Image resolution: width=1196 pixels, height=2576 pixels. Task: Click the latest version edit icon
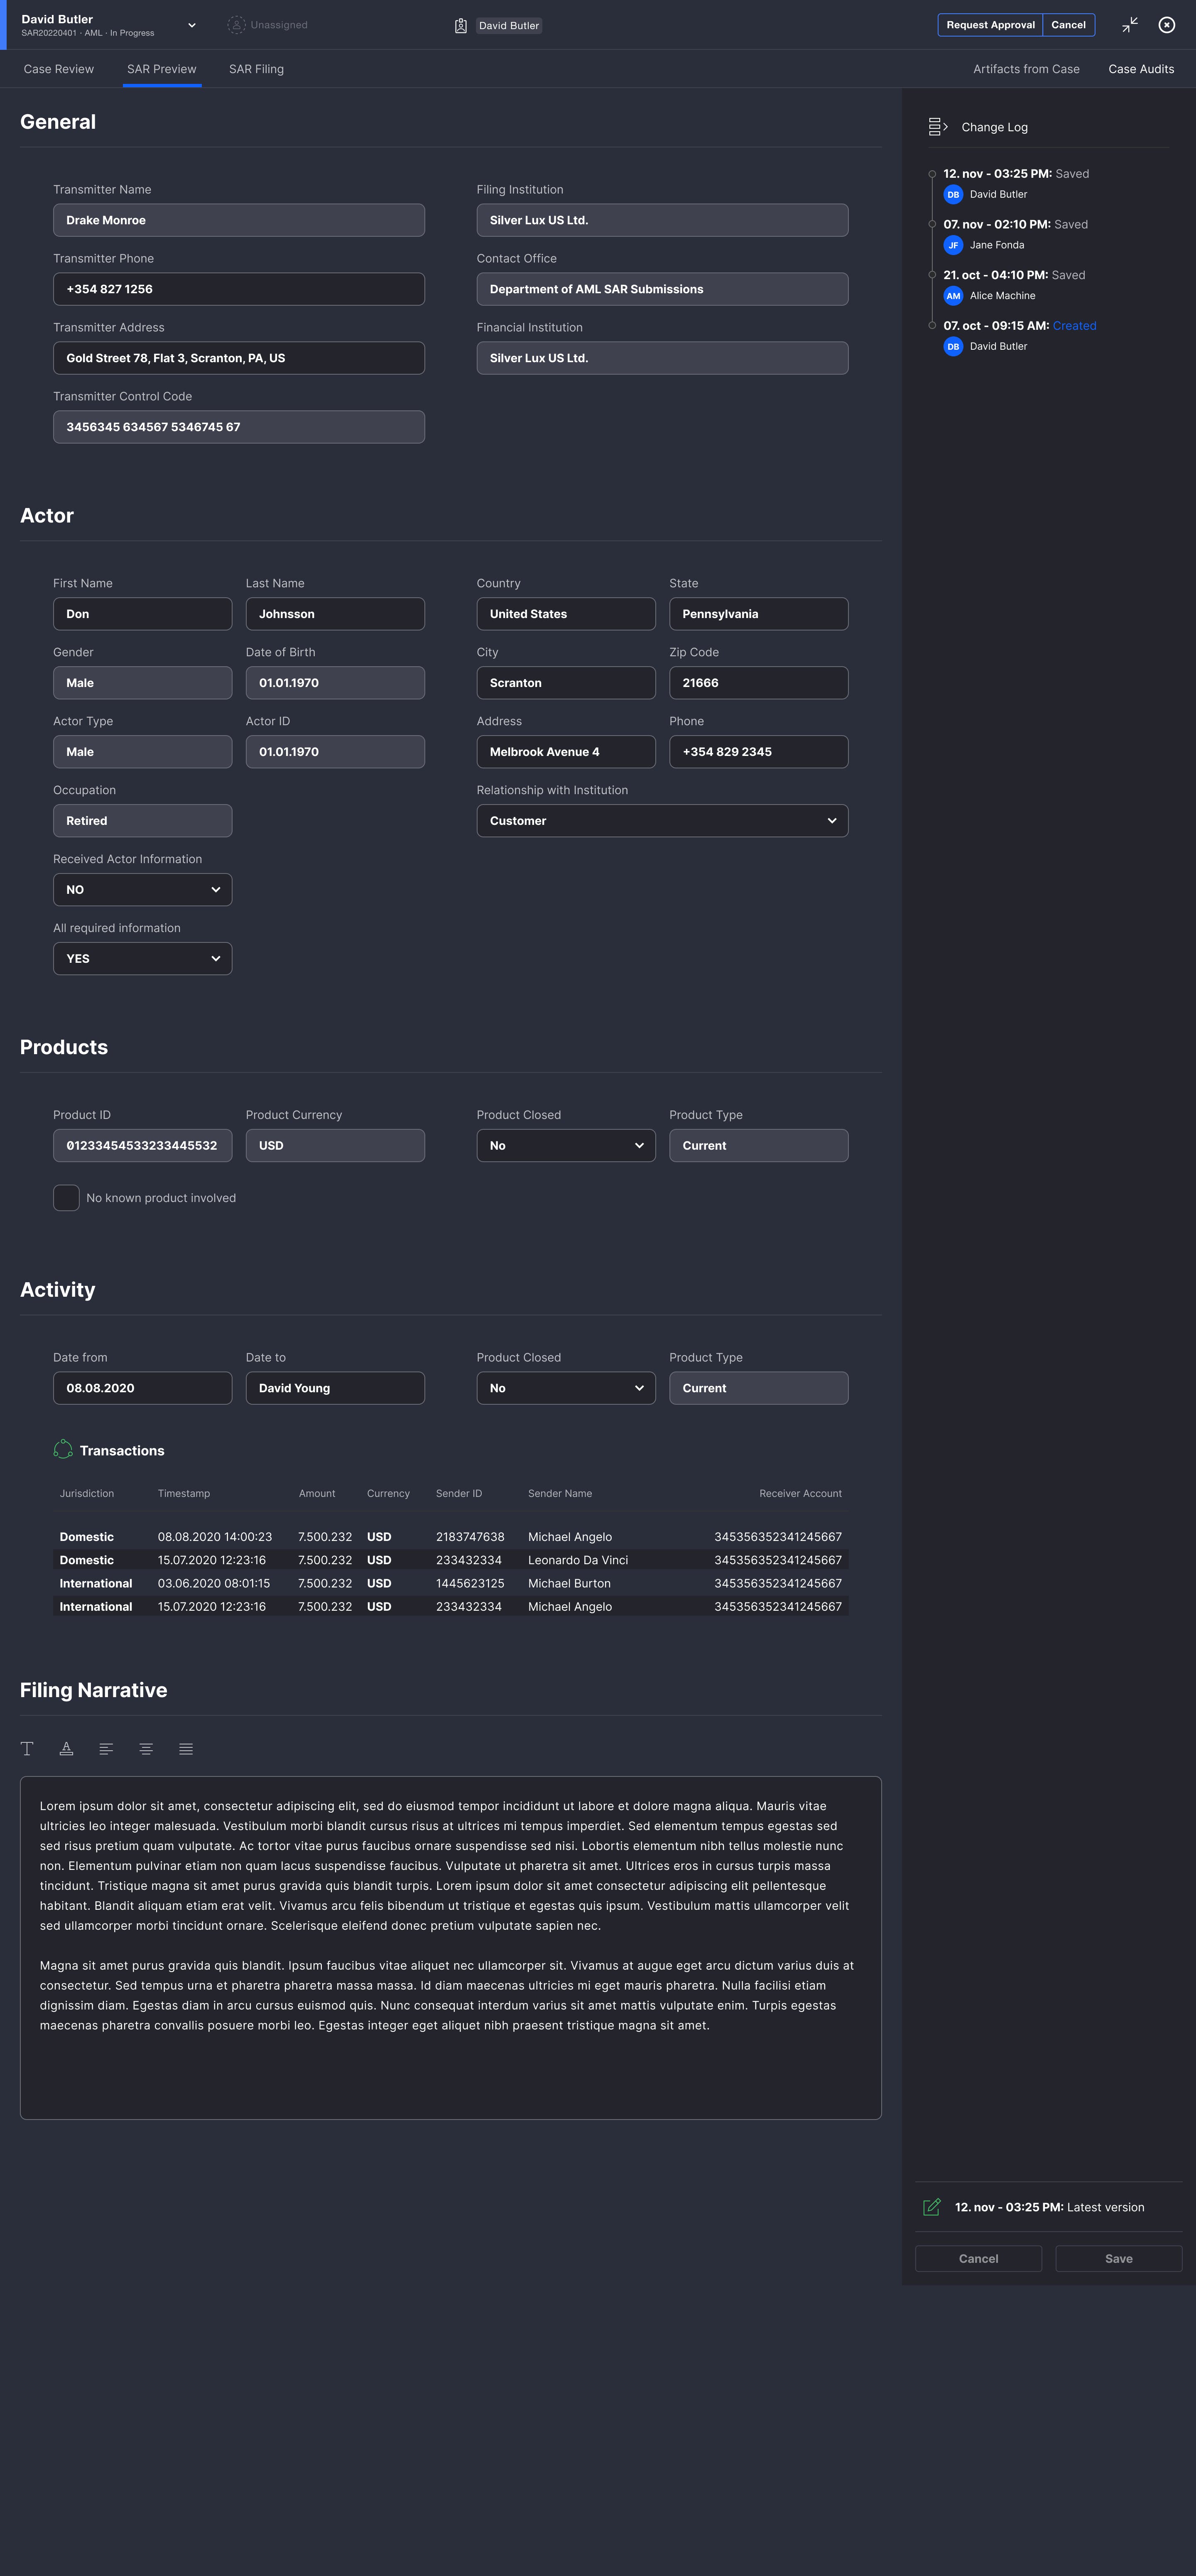[x=931, y=2207]
